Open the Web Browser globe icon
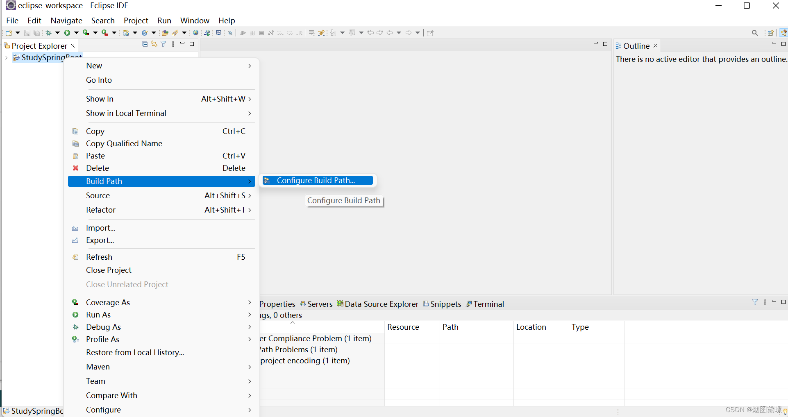 click(196, 33)
